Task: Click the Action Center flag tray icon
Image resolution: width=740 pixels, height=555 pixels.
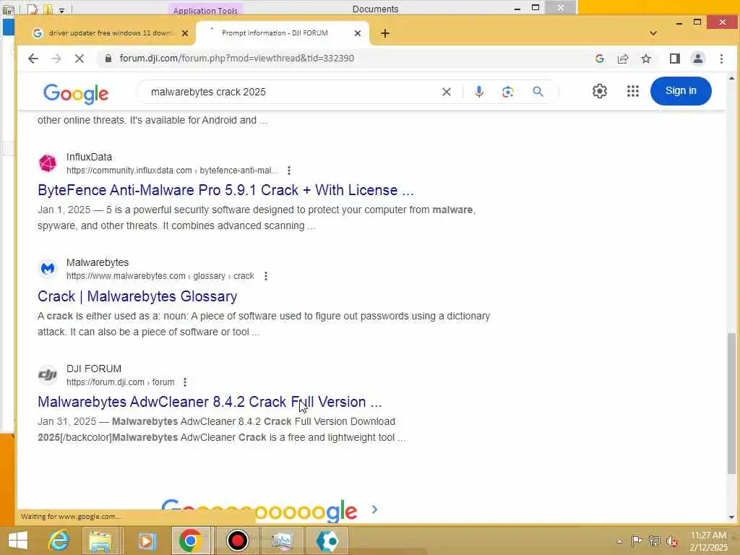Action: [637, 541]
